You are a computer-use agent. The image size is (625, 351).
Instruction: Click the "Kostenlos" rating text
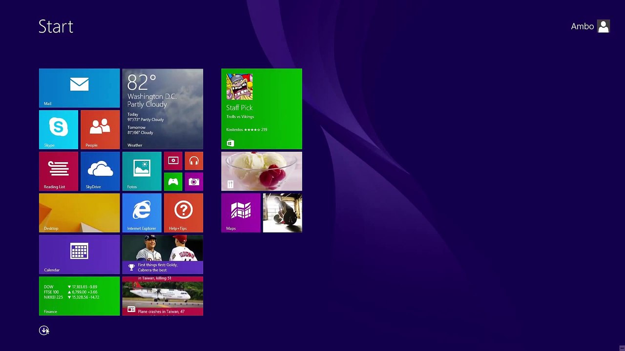(x=247, y=130)
